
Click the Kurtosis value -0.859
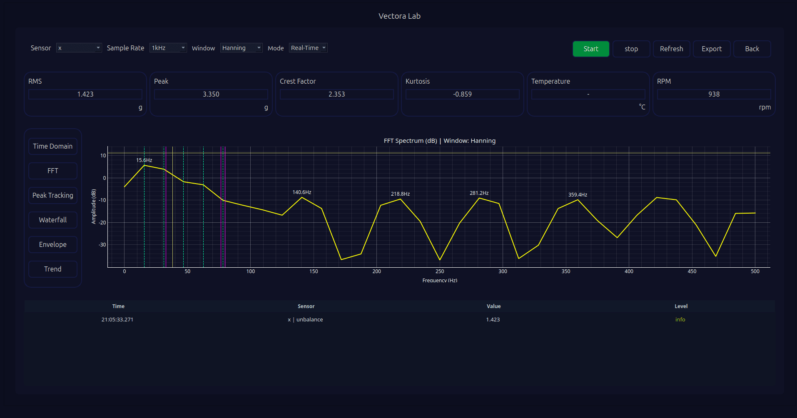click(x=463, y=94)
